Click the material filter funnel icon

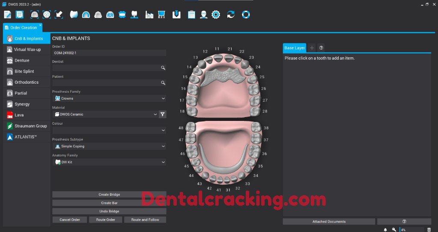163,114
